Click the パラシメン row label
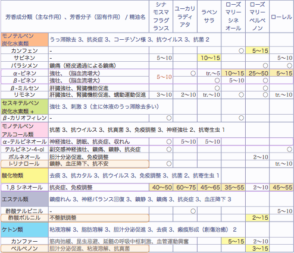294x253 pixels. click(24, 65)
